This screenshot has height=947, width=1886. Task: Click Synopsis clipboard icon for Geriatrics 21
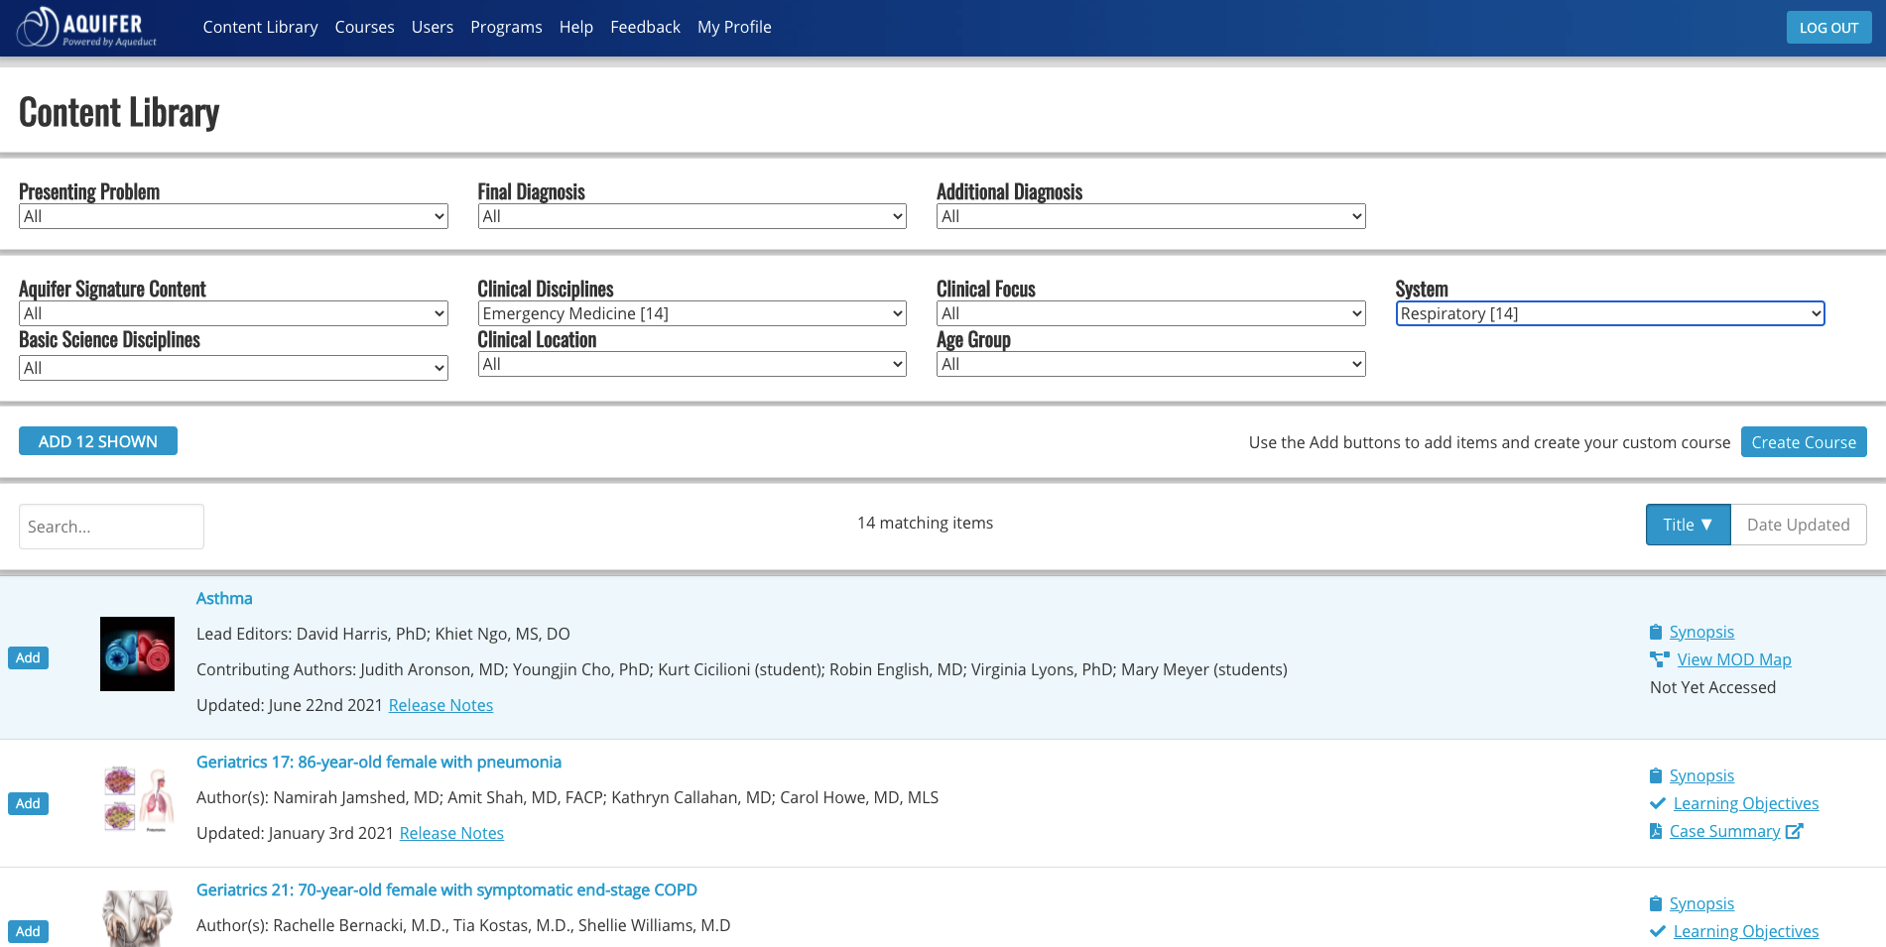tap(1656, 903)
